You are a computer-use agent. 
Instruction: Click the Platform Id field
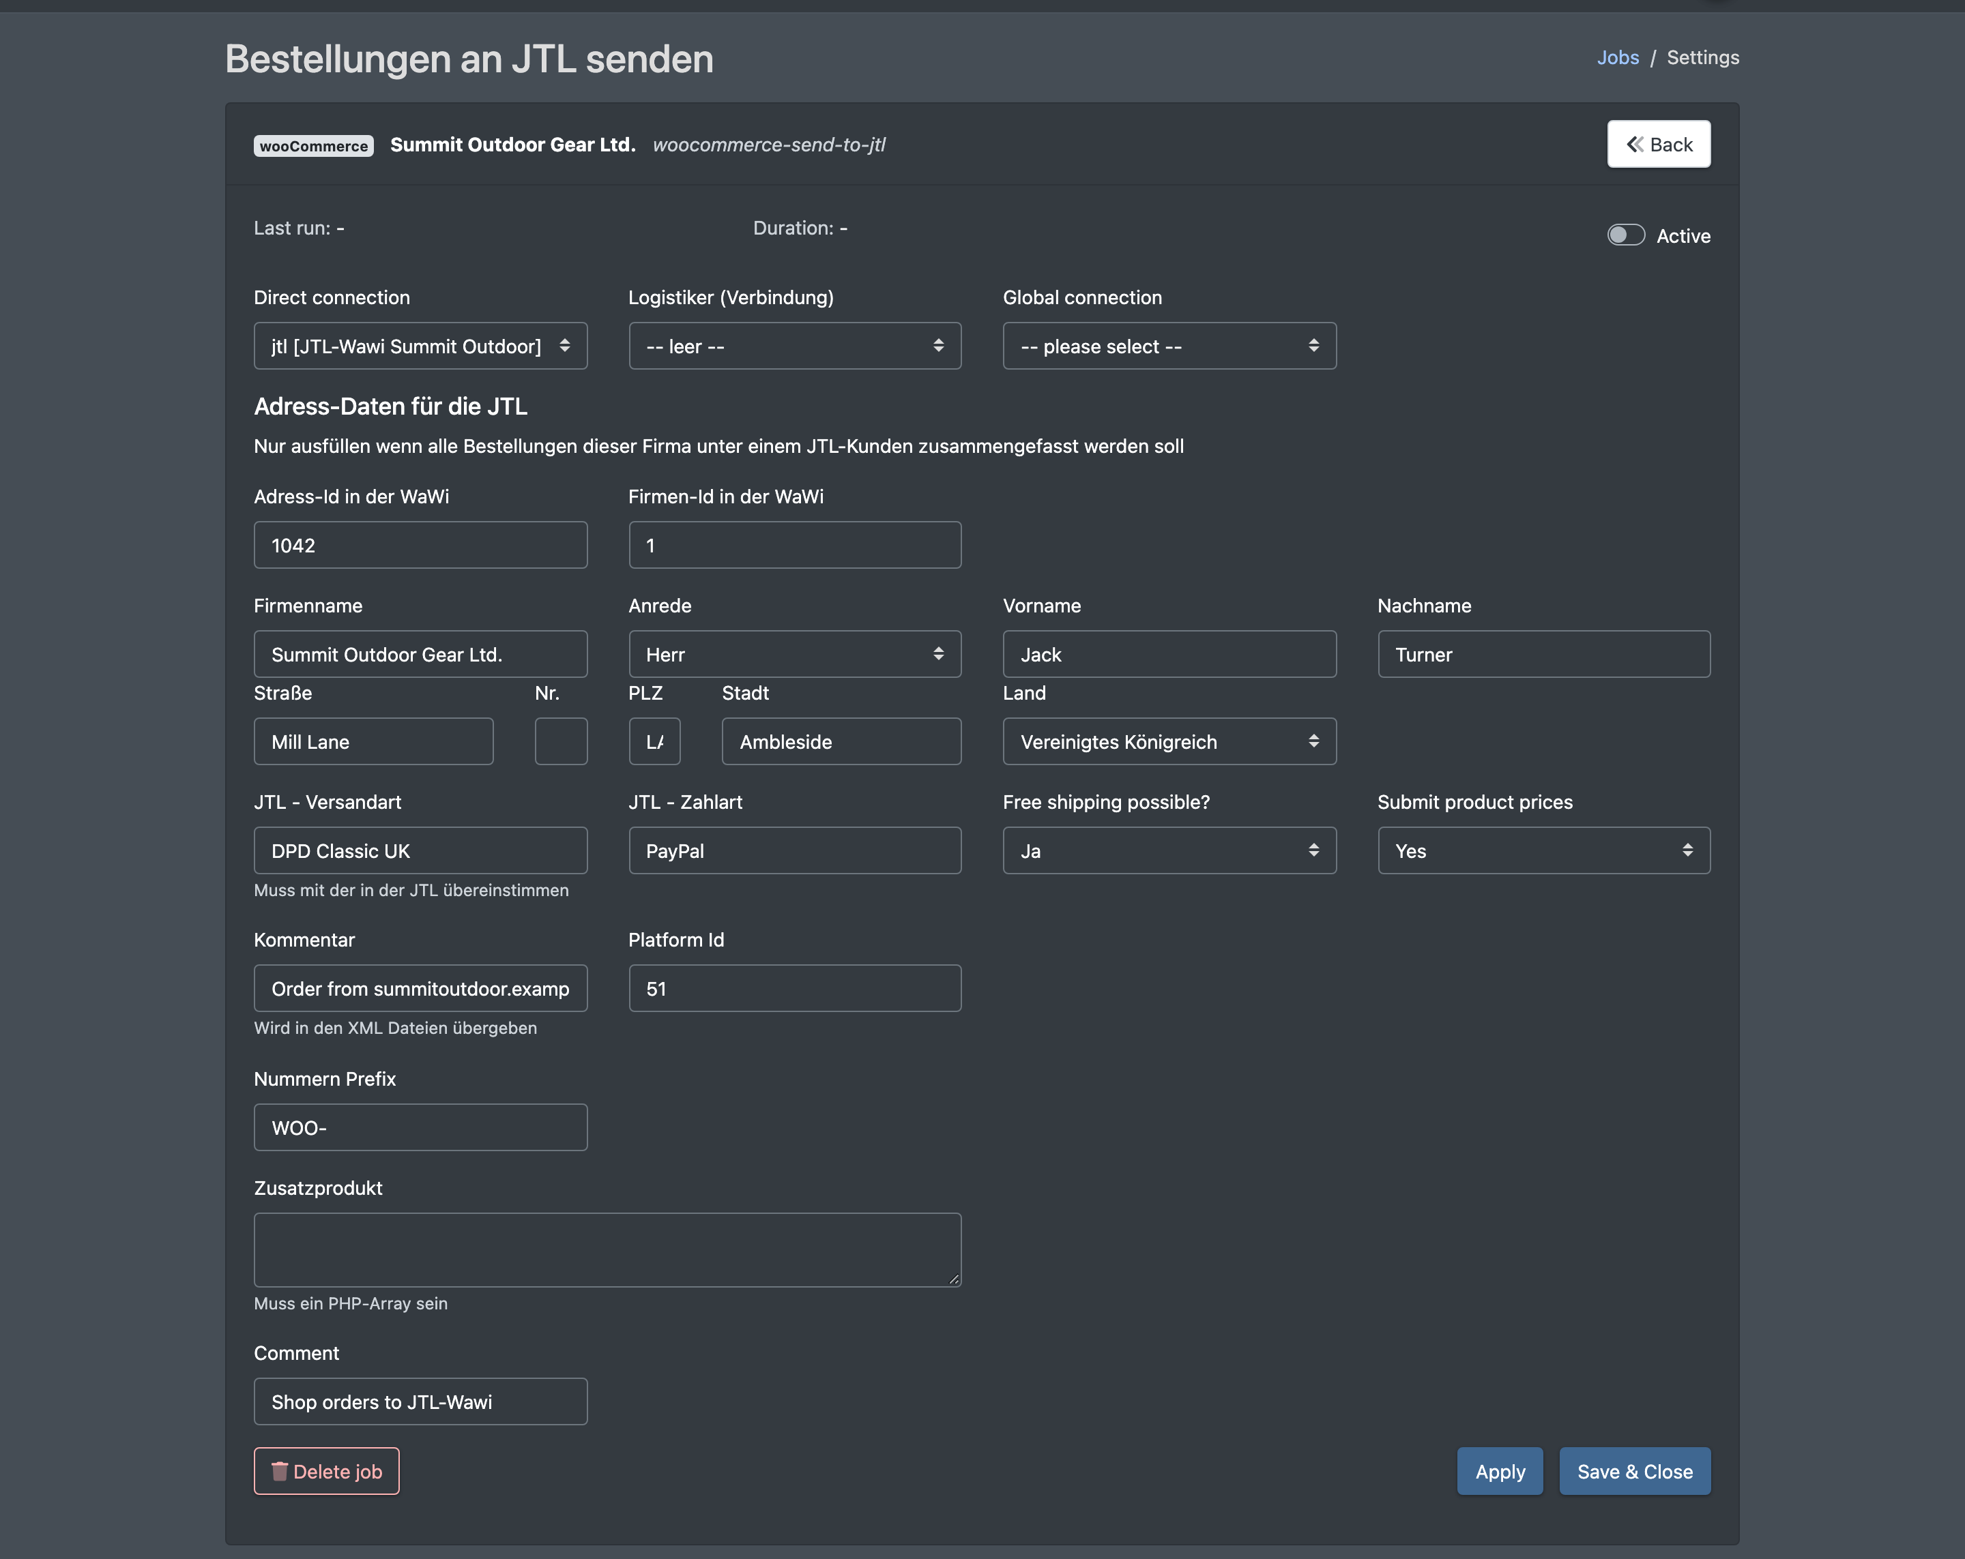coord(795,989)
